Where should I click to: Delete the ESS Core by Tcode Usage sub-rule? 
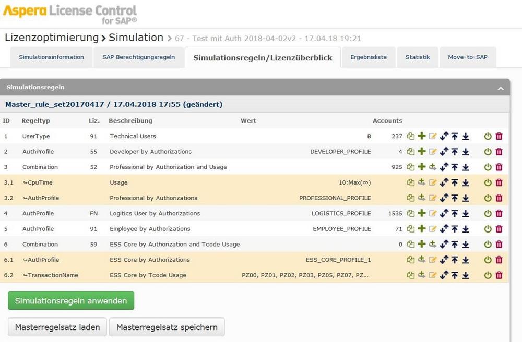[x=499, y=275]
